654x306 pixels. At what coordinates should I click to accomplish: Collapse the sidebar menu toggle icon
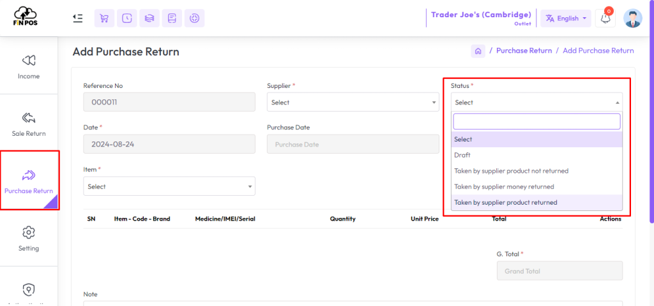coord(77,18)
